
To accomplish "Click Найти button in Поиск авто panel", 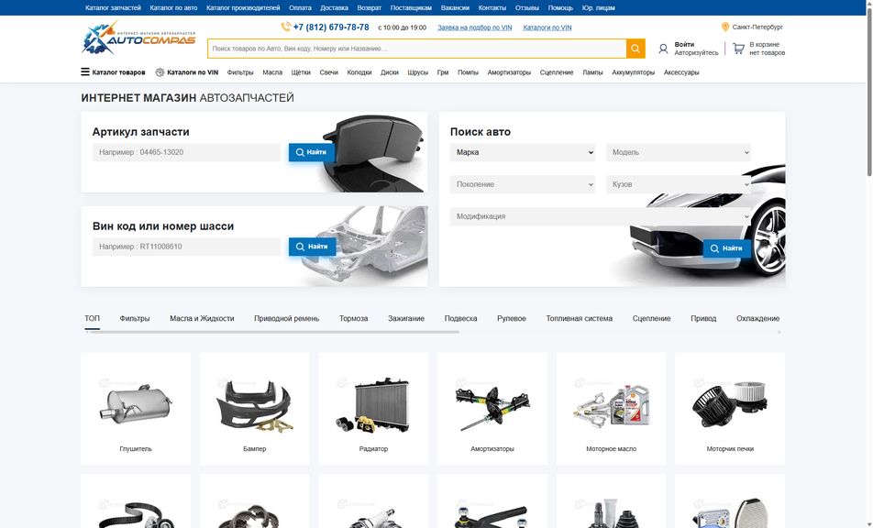I will [726, 248].
